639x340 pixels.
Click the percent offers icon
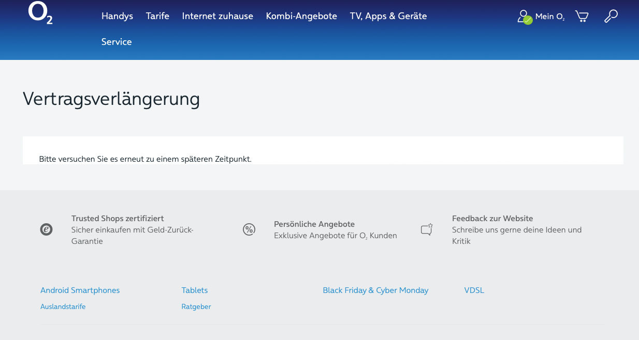[249, 229]
